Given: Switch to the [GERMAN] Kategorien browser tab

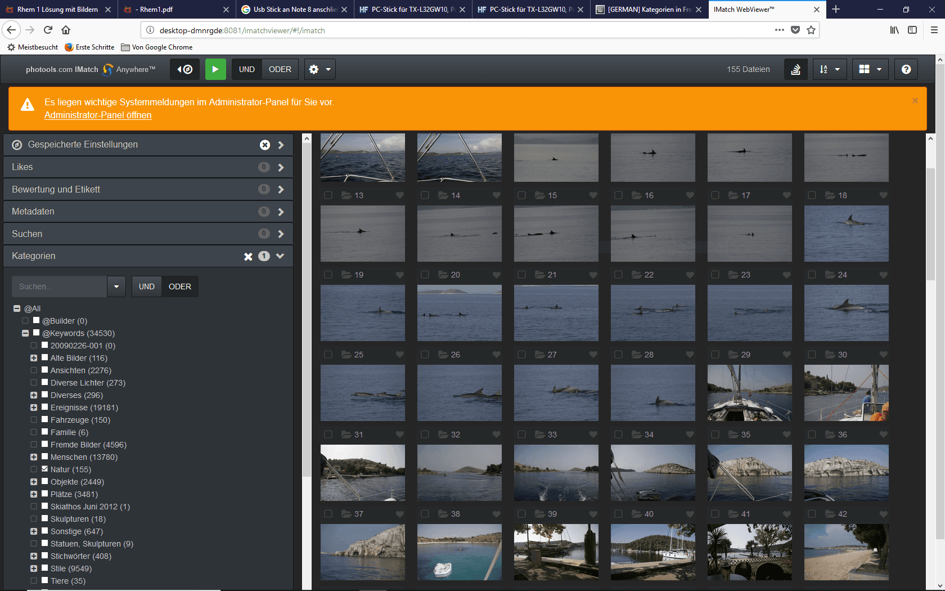Looking at the screenshot, I should (650, 10).
